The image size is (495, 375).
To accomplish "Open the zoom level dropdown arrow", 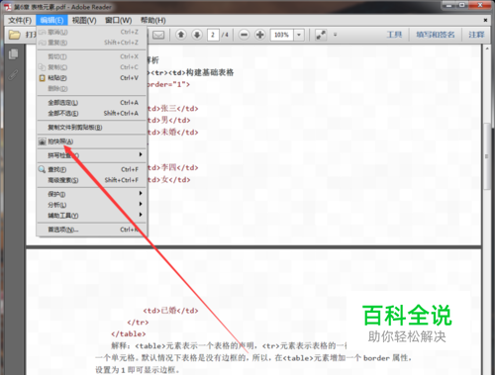I will pos(299,35).
